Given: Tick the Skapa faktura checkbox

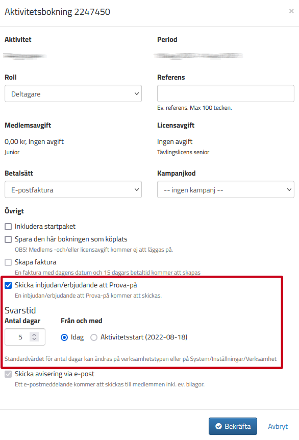Looking at the screenshot, I should [8, 262].
